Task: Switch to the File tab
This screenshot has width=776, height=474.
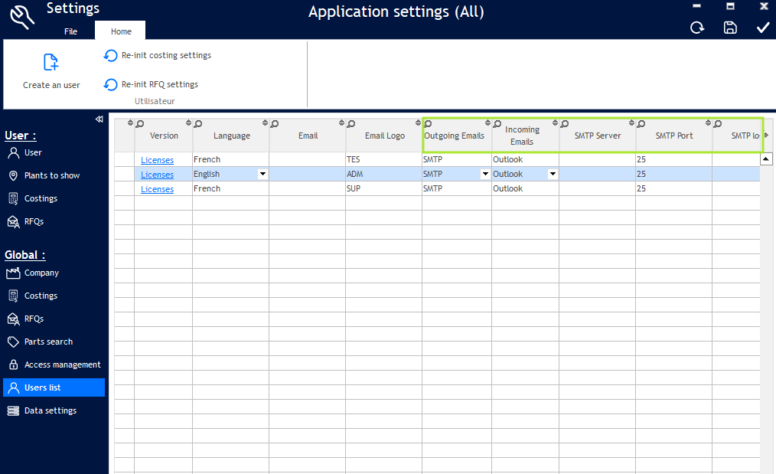Action: pyautogui.click(x=70, y=31)
